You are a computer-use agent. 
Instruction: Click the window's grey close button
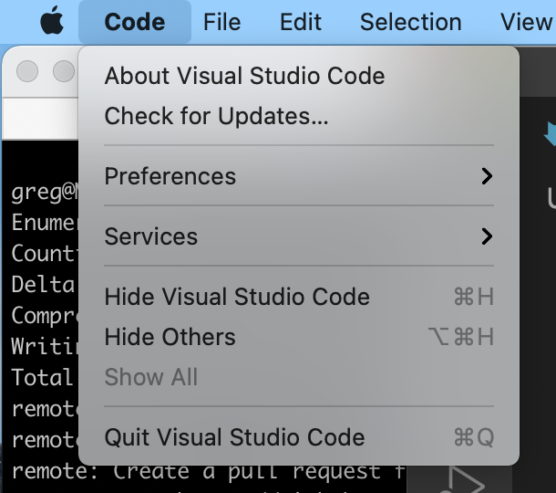[27, 70]
